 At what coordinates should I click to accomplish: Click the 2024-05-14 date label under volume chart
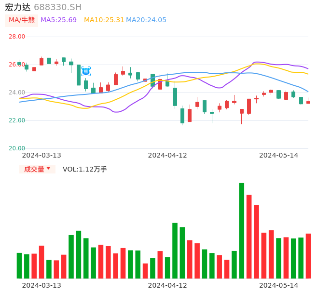pos(278,285)
